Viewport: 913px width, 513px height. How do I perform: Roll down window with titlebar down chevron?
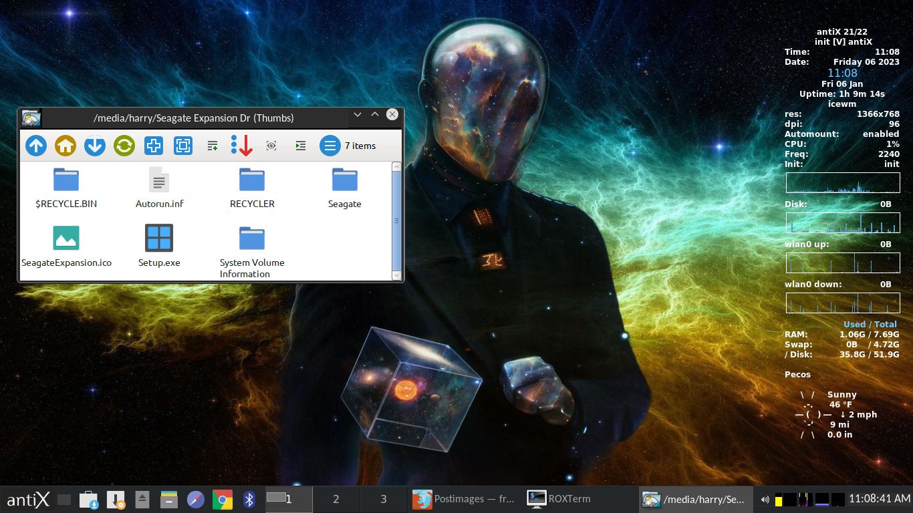click(358, 115)
